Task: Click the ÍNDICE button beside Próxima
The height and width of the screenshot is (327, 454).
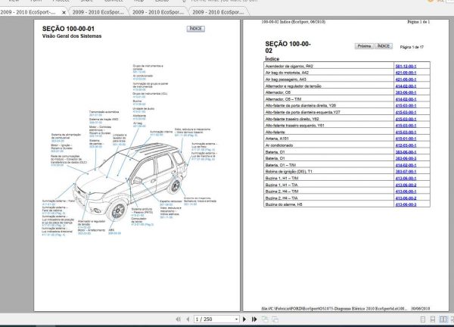Action: point(384,46)
